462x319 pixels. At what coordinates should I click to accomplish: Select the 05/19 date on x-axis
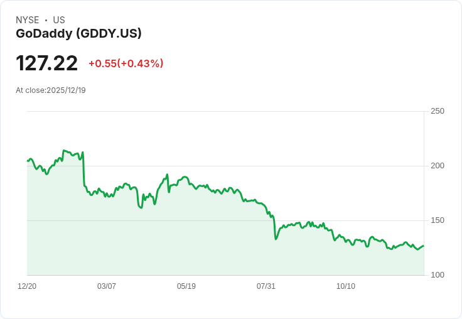pyautogui.click(x=186, y=286)
